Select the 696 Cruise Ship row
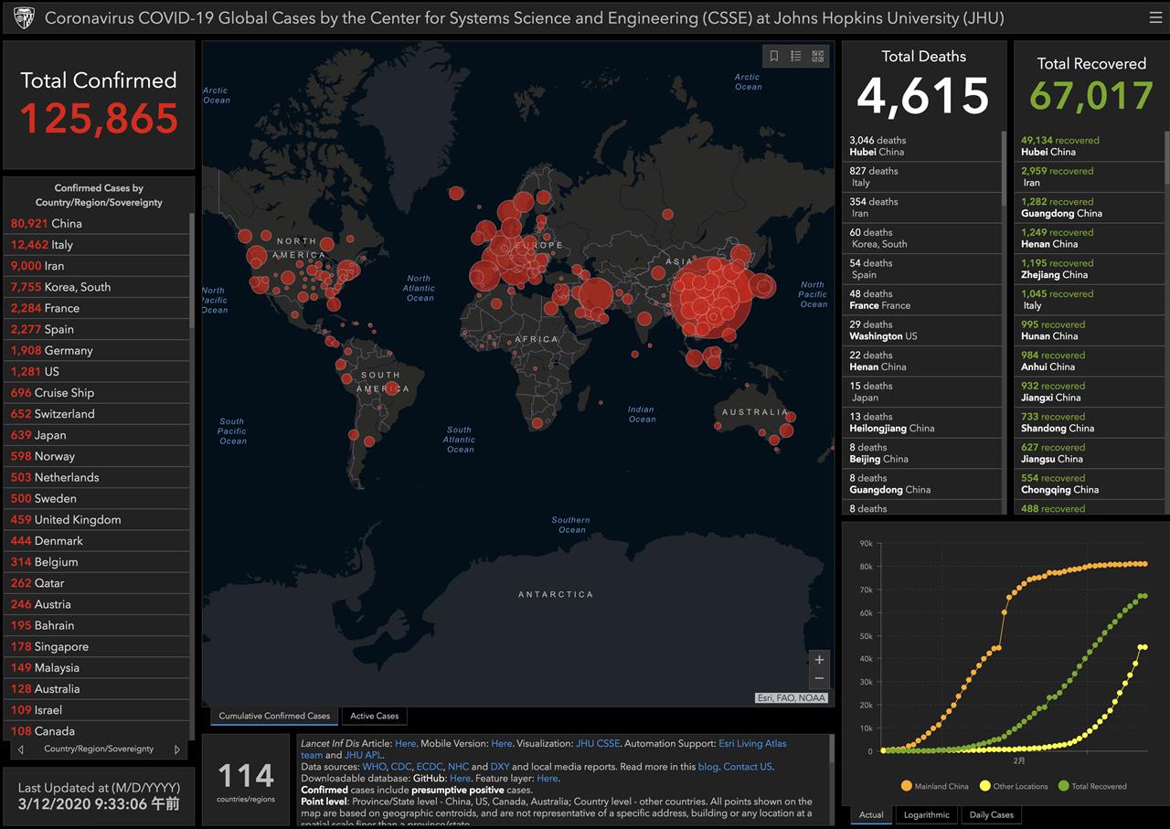The height and width of the screenshot is (829, 1170). (99, 392)
